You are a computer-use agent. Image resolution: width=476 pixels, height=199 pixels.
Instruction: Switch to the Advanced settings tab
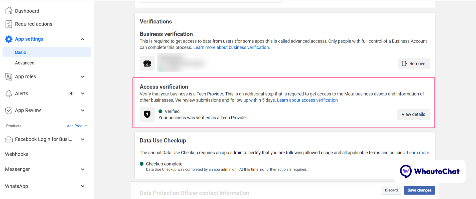point(25,63)
